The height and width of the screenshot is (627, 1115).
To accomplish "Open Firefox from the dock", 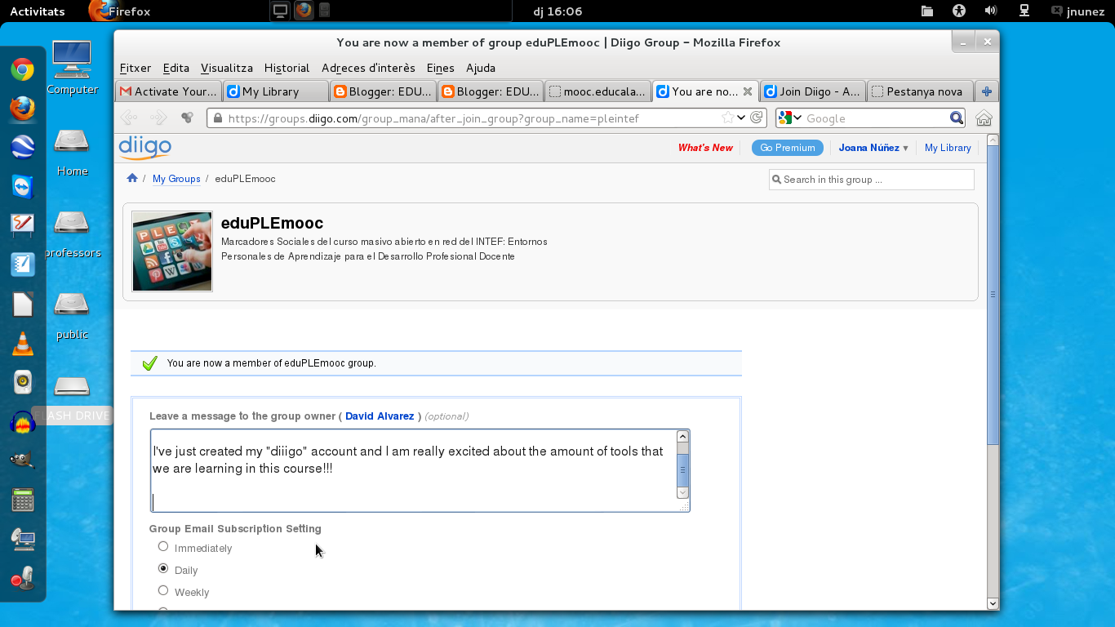I will (23, 108).
